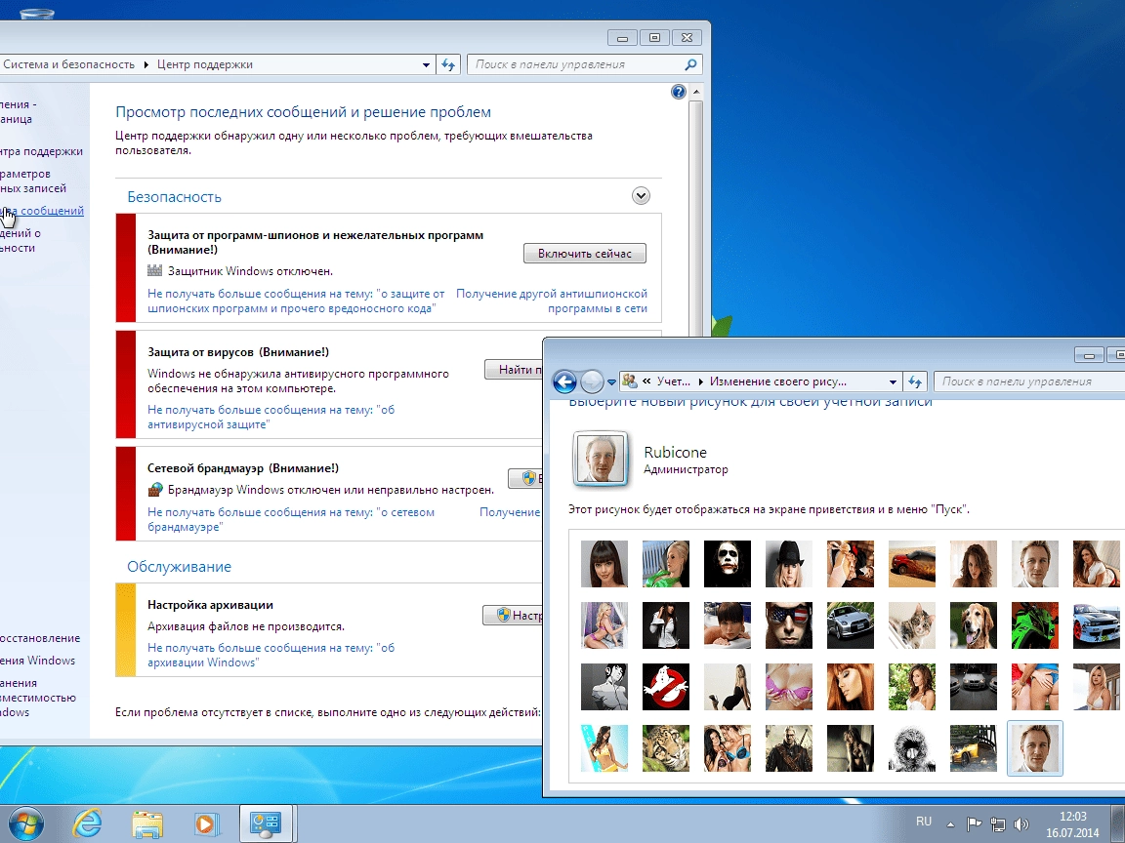Click the firewall shield button
The height and width of the screenshot is (843, 1125).
coord(525,478)
